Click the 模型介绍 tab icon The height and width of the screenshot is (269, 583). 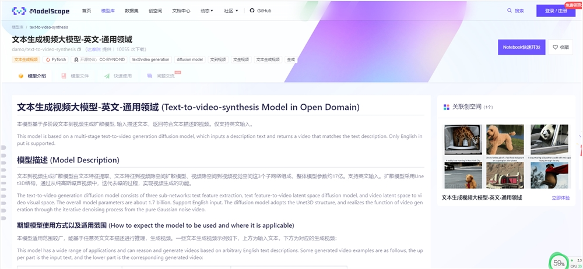21,76
